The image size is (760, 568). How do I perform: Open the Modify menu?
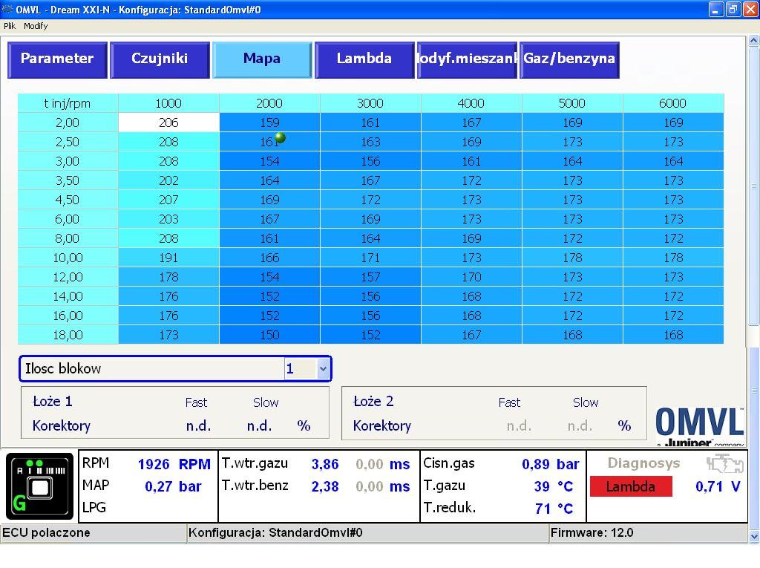pyautogui.click(x=36, y=26)
